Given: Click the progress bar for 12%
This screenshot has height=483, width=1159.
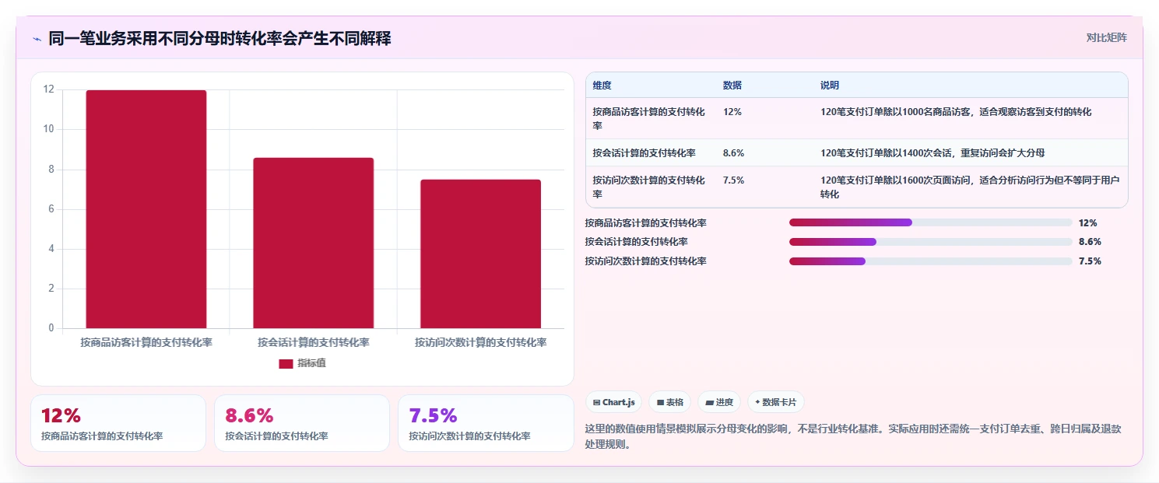Looking at the screenshot, I should click(x=931, y=222).
